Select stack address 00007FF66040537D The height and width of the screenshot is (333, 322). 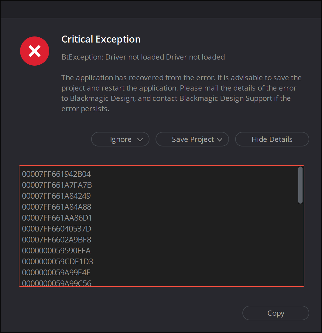coord(57,229)
